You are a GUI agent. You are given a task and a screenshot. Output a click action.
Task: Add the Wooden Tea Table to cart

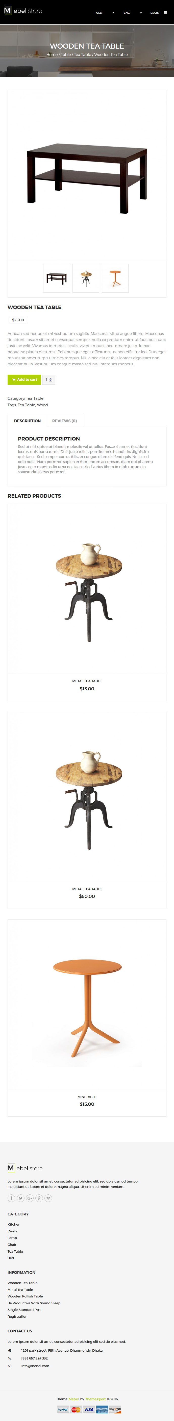pyautogui.click(x=24, y=379)
